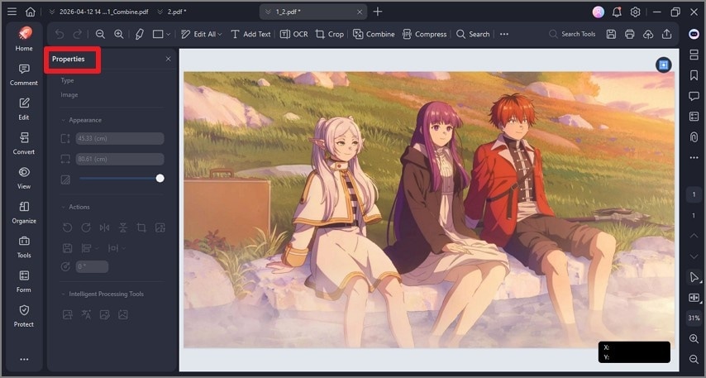The width and height of the screenshot is (706, 378).
Task: Open the Search tool
Action: [x=473, y=34]
